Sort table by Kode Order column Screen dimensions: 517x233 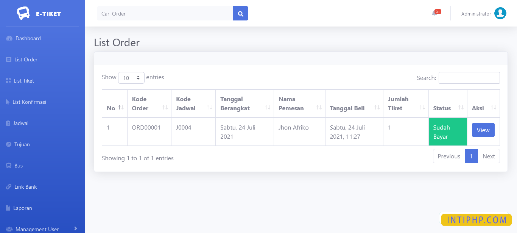coord(149,104)
